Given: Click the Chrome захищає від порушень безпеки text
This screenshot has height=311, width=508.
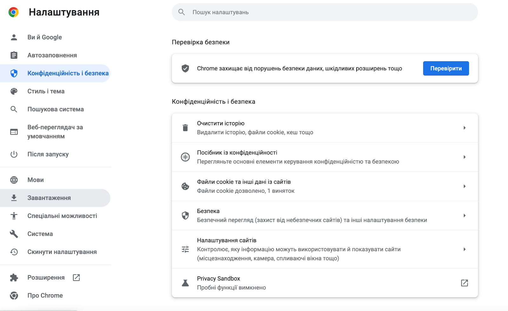Looking at the screenshot, I should (x=299, y=68).
